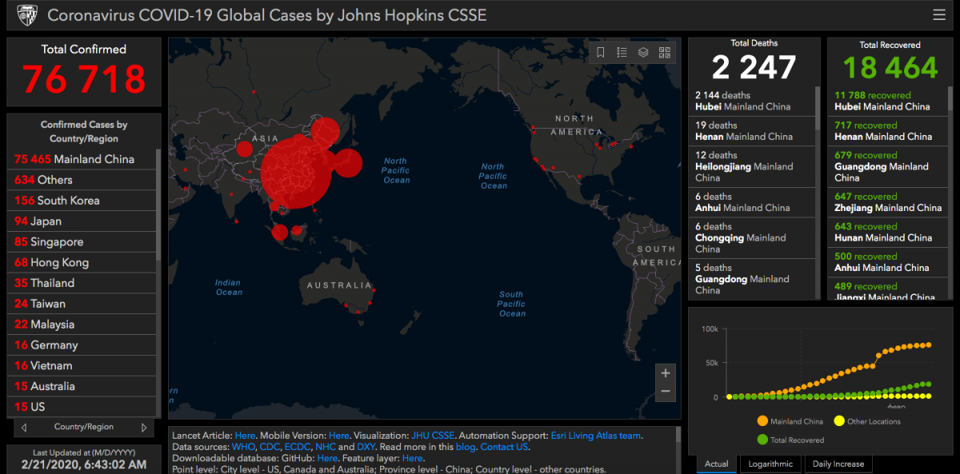960x474 pixels.
Task: Click 679 recovered Guangdong entry
Action: 890,166
